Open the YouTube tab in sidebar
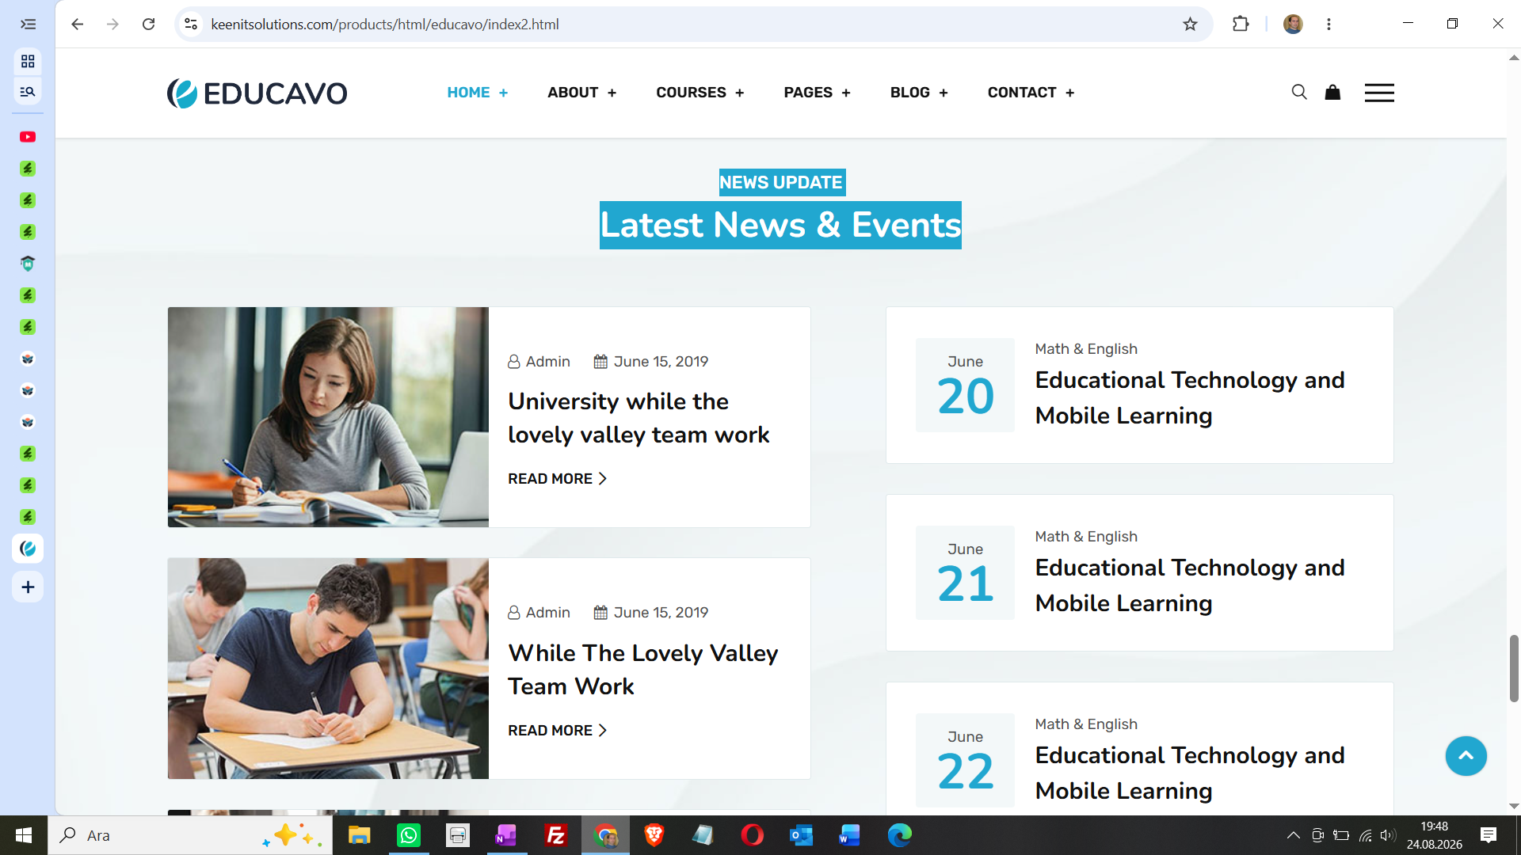The height and width of the screenshot is (855, 1521). coord(28,137)
